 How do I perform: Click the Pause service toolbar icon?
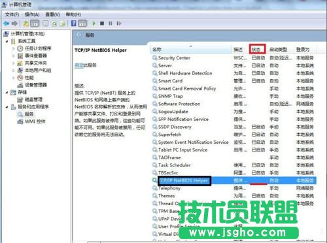point(111,24)
